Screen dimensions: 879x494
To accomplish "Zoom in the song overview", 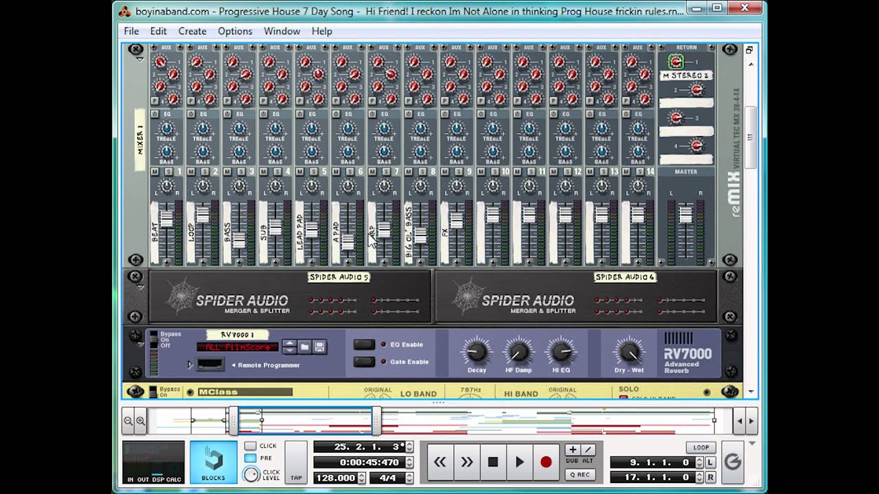I will point(140,421).
